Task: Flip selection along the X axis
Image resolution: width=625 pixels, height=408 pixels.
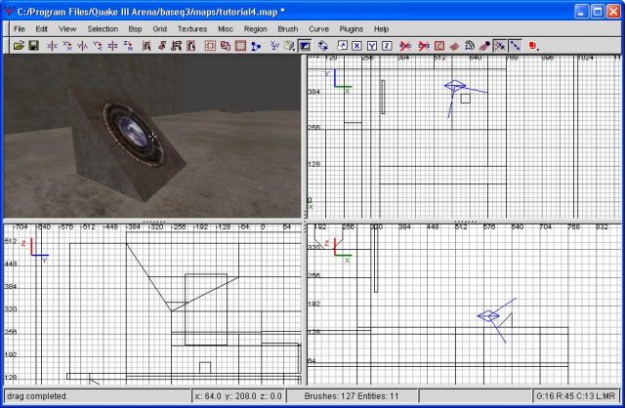Action: click(x=52, y=46)
